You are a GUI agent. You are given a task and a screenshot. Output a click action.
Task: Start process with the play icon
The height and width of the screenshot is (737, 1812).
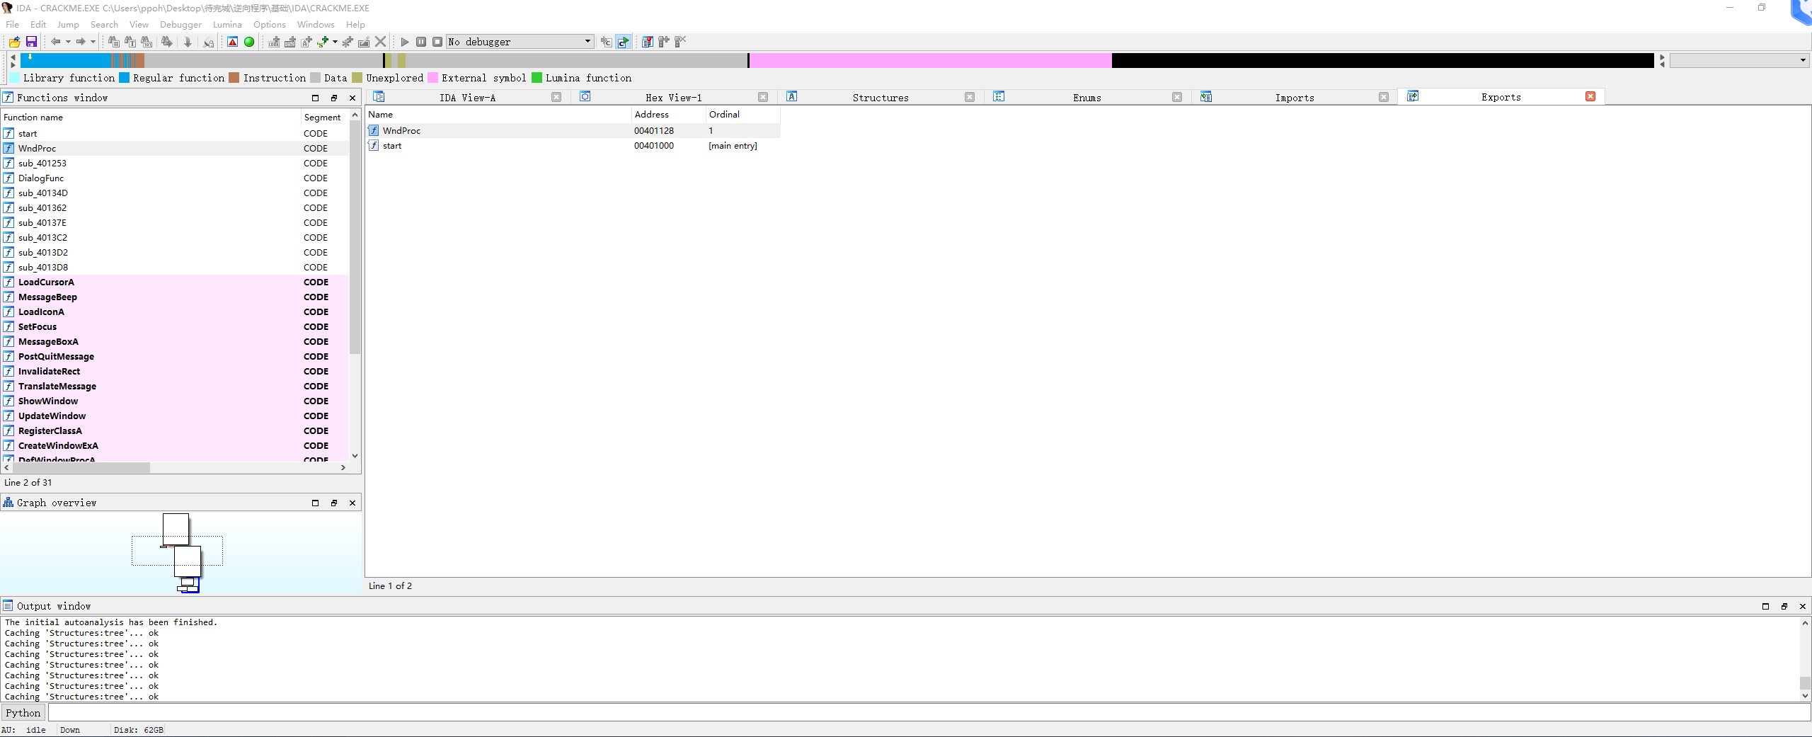[405, 42]
